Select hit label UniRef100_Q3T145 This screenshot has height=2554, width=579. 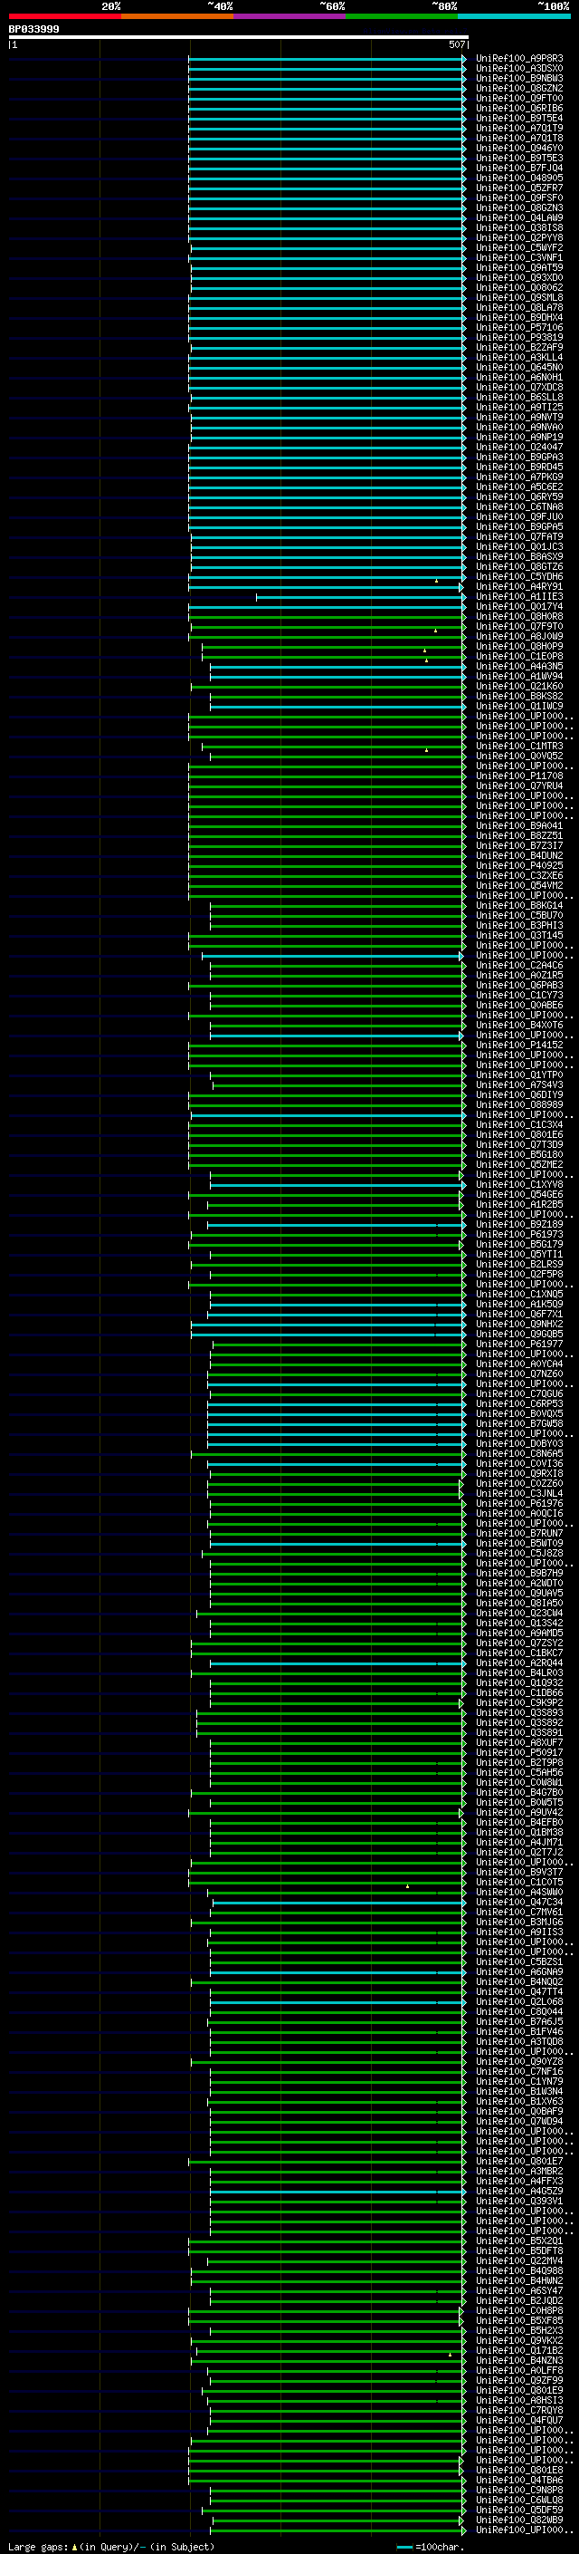click(519, 935)
